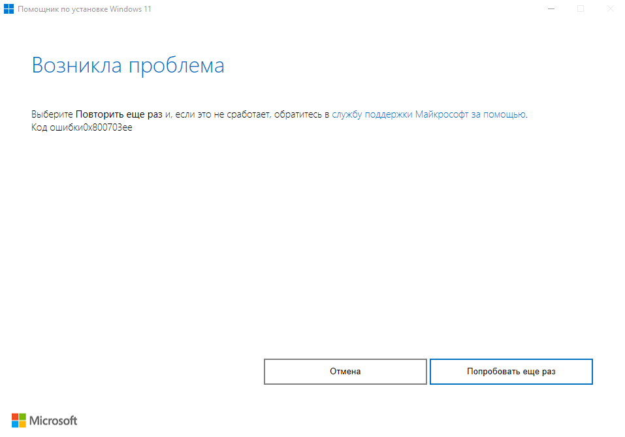Minimize the Windows 11 setup assistant window
The height and width of the screenshot is (437, 625).
[551, 8]
